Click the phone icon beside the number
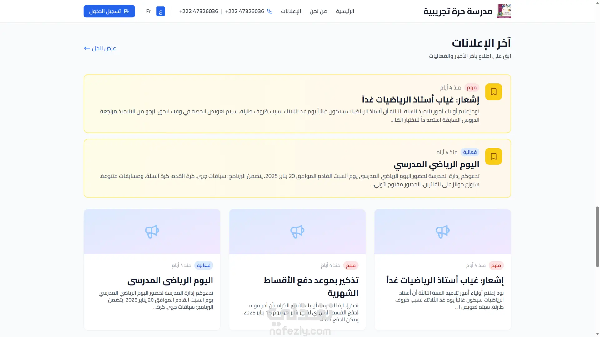Screen dimensions: 600x337 click(270, 11)
